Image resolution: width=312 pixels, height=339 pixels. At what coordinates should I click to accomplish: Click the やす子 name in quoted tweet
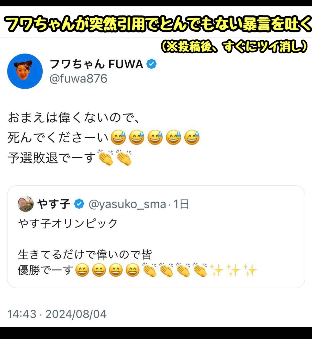[x=54, y=204]
